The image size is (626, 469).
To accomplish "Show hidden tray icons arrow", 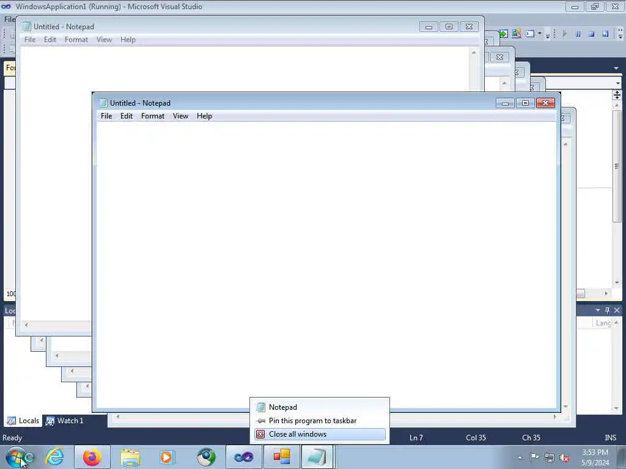I will (x=520, y=458).
